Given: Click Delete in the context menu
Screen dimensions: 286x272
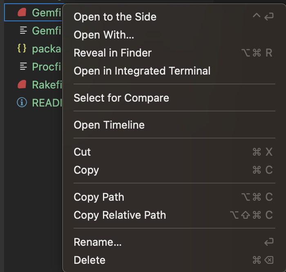Looking at the screenshot, I should pos(89,260).
